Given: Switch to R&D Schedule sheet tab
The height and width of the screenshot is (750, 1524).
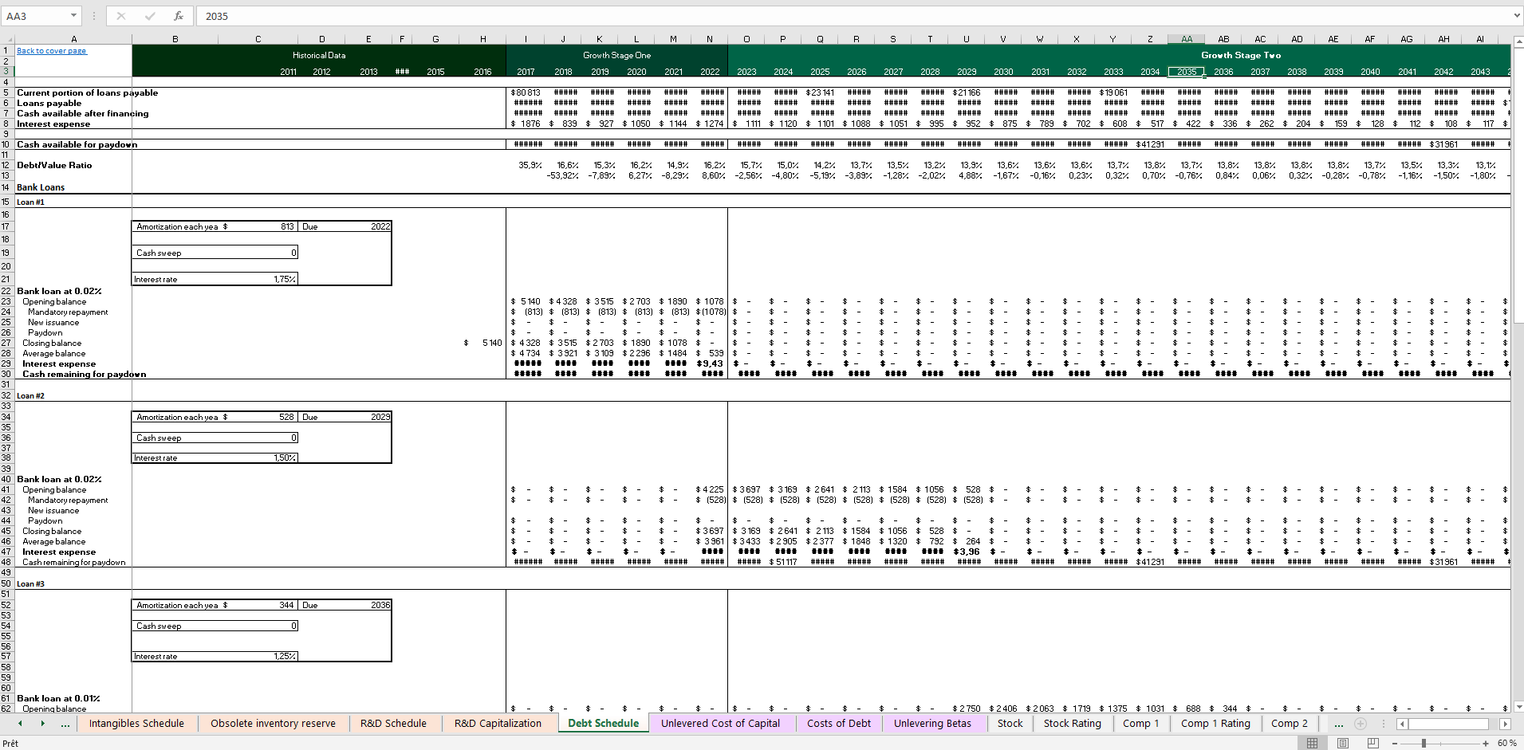Looking at the screenshot, I should [x=393, y=724].
